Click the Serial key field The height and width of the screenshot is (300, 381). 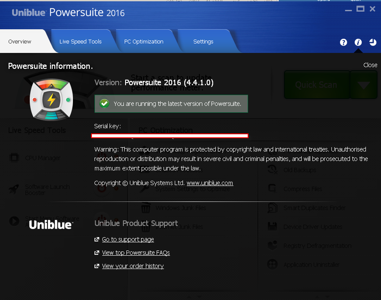170,136
